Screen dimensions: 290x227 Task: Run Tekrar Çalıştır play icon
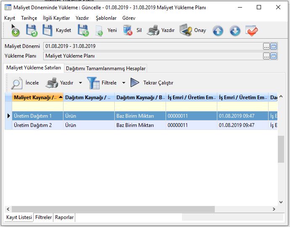tap(135, 83)
